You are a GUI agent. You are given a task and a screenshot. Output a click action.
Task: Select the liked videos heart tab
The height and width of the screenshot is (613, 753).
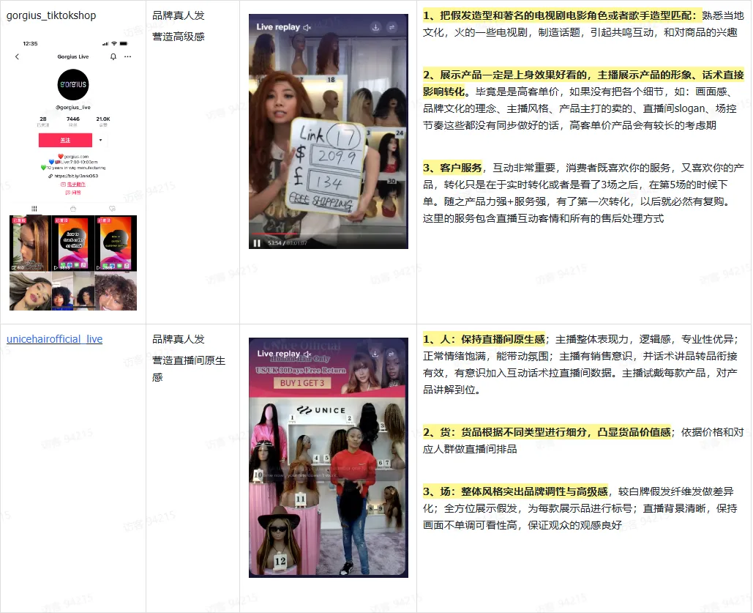click(x=112, y=209)
